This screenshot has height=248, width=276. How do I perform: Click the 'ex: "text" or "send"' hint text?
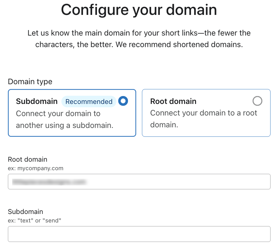[35, 220]
